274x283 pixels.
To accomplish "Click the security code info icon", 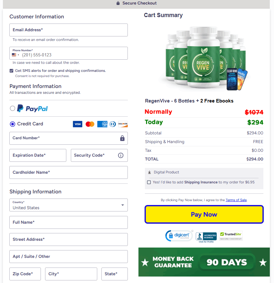I will point(121,155).
